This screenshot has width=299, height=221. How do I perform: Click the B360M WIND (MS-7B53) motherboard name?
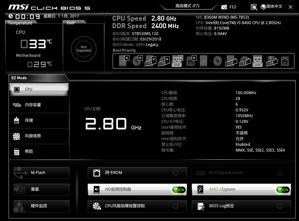click(x=226, y=18)
